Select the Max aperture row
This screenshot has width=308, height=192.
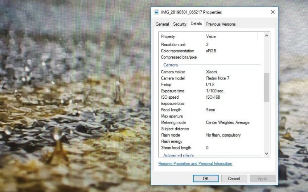pos(211,116)
